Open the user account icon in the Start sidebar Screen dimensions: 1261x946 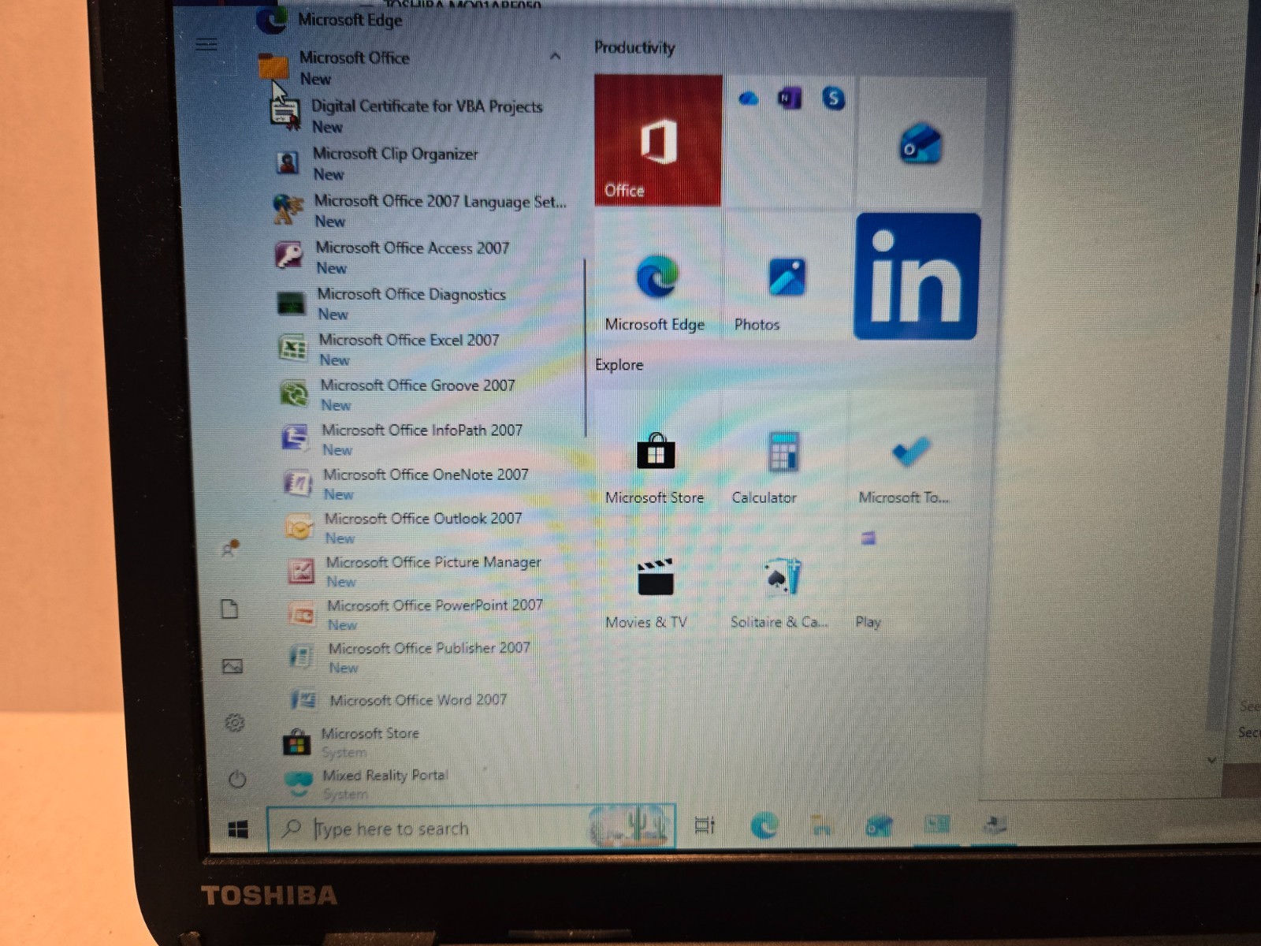[230, 548]
